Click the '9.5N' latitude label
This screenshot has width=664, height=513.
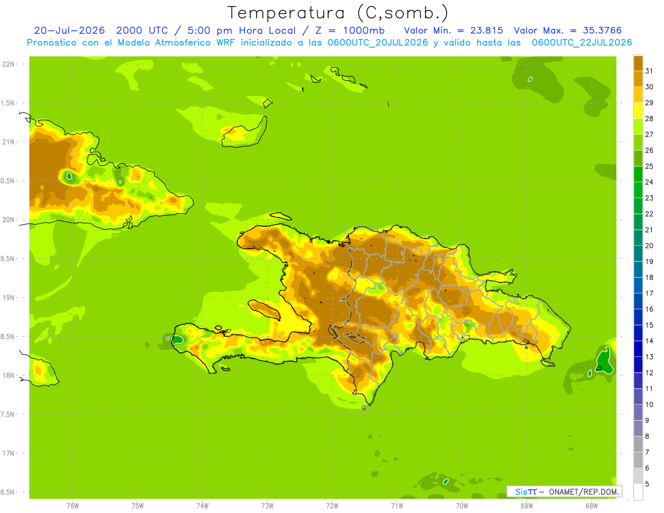[x=8, y=258]
